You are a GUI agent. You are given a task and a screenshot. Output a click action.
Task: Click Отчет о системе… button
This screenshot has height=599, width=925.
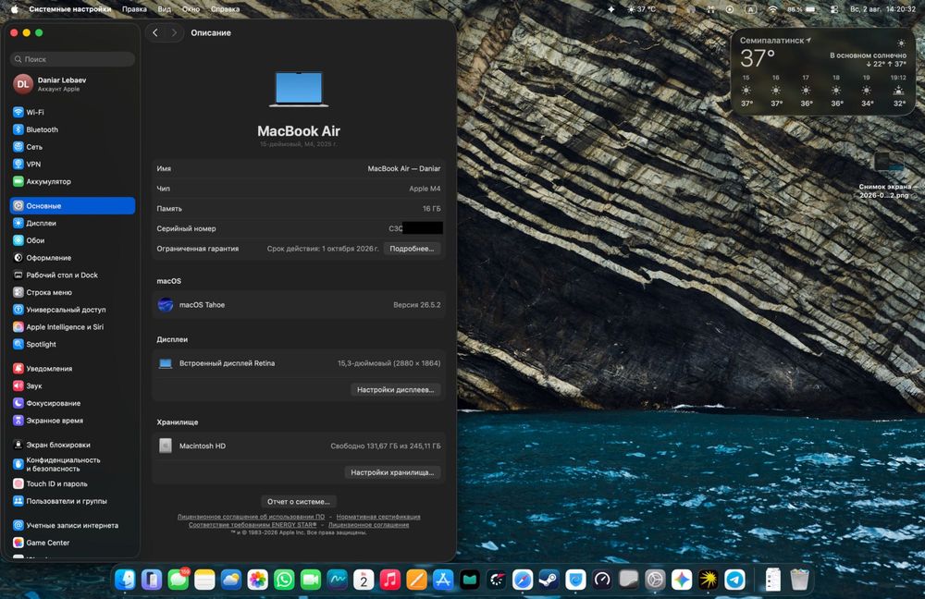click(299, 502)
